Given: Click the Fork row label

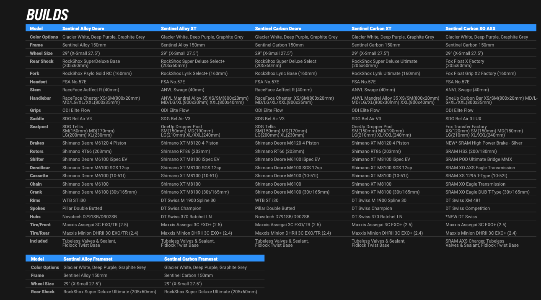Looking at the screenshot, I should pos(34,73).
